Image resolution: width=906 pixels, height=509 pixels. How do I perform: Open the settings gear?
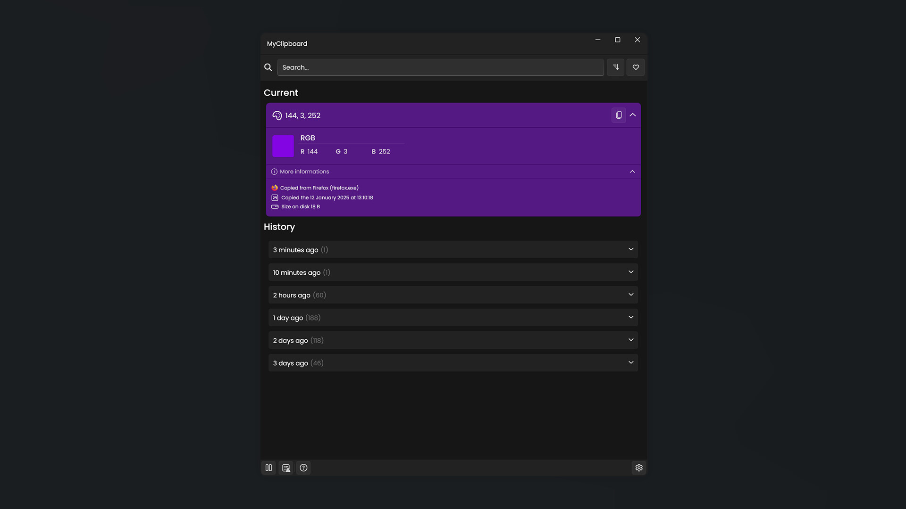tap(639, 468)
